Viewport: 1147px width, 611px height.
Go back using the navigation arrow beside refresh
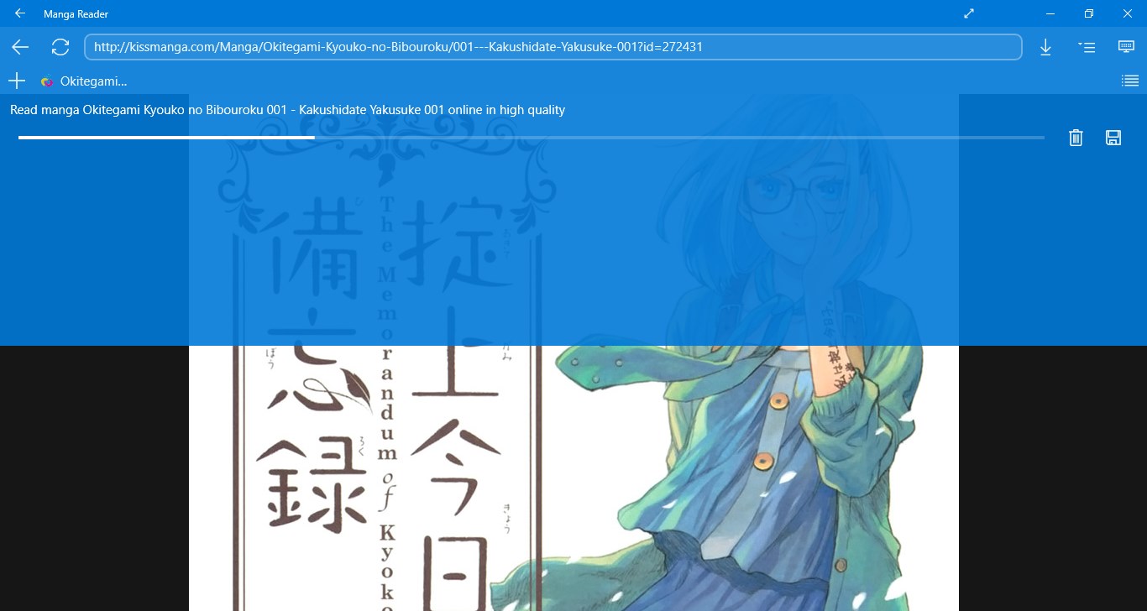coord(20,47)
